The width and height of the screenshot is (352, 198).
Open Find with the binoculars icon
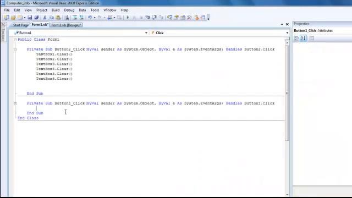click(67, 18)
